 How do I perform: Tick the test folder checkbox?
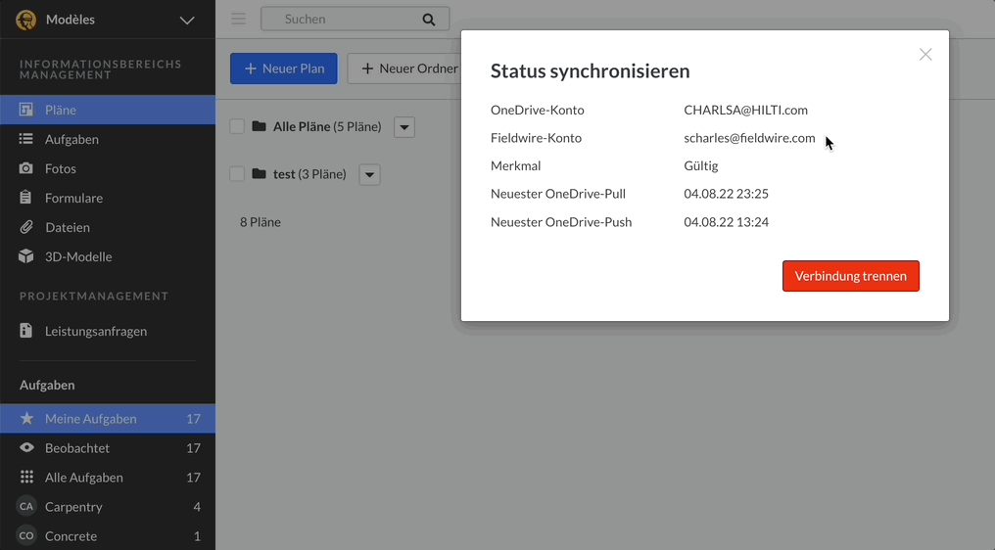237,174
